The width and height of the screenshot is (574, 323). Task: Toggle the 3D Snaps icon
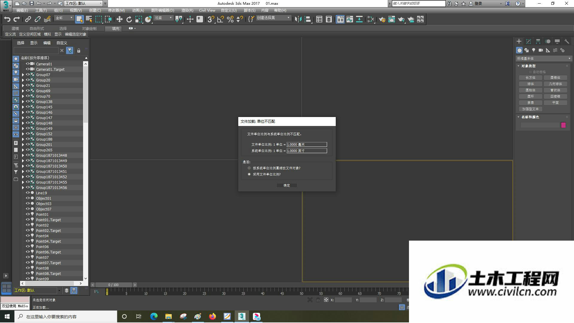click(x=211, y=19)
